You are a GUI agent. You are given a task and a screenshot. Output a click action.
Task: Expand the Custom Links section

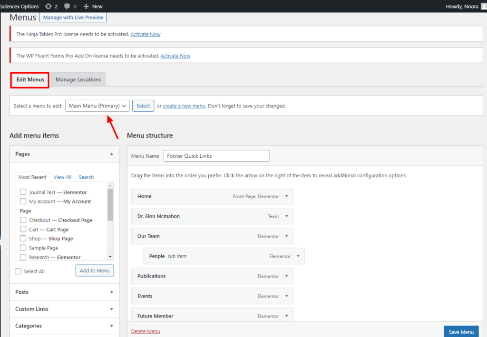click(x=111, y=309)
